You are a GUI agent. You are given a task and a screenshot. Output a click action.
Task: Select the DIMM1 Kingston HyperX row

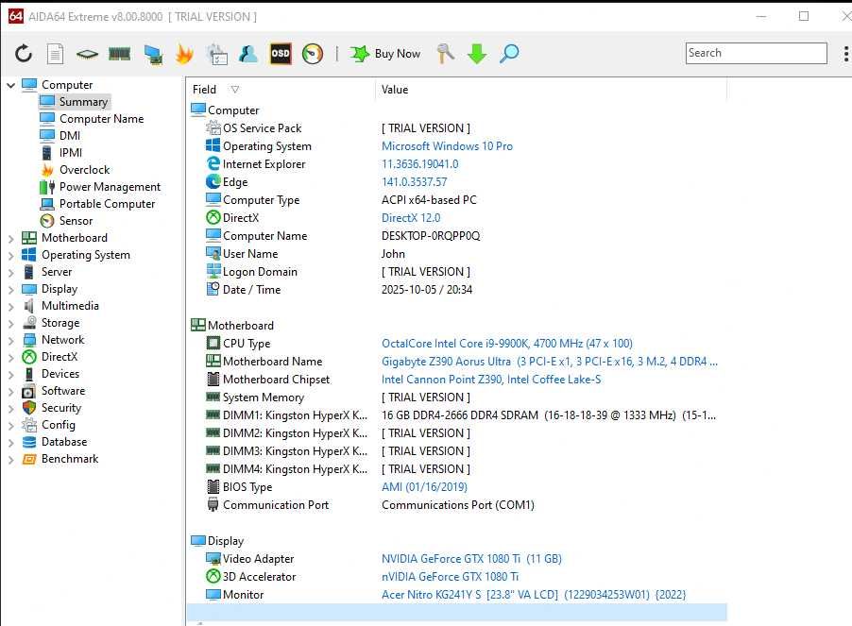(456, 415)
